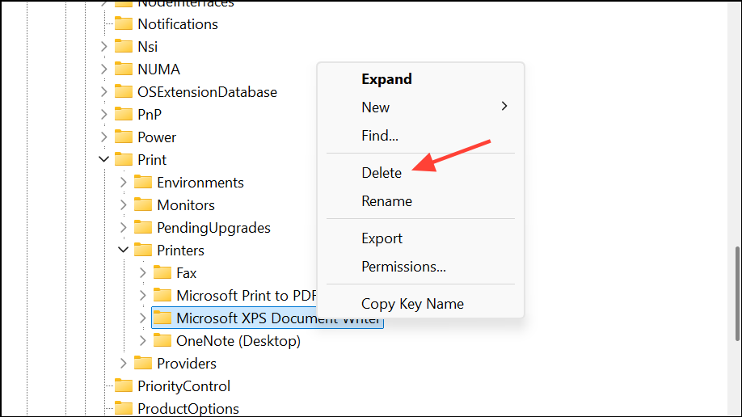Collapse the Print key

pos(103,159)
